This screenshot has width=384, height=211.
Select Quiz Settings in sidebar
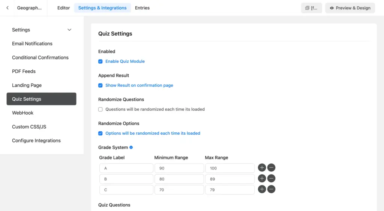pyautogui.click(x=41, y=99)
